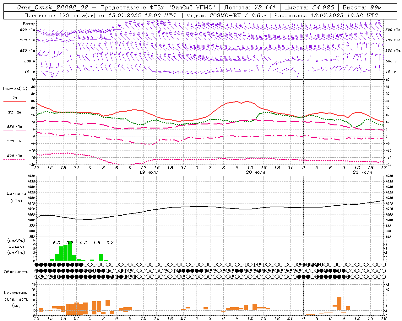Click the forecast start time 18.07.2025 12:00 UTC
The width and height of the screenshot is (402, 321).
point(142,15)
